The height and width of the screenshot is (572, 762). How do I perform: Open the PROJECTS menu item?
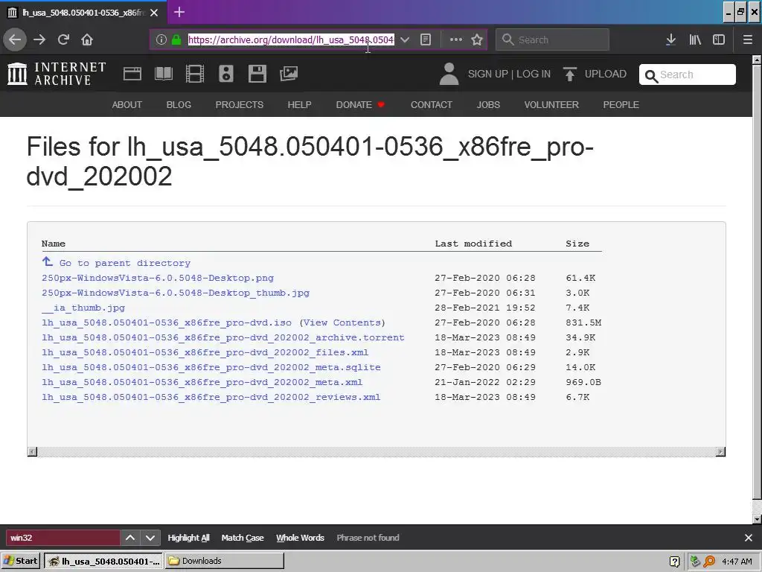pyautogui.click(x=240, y=104)
